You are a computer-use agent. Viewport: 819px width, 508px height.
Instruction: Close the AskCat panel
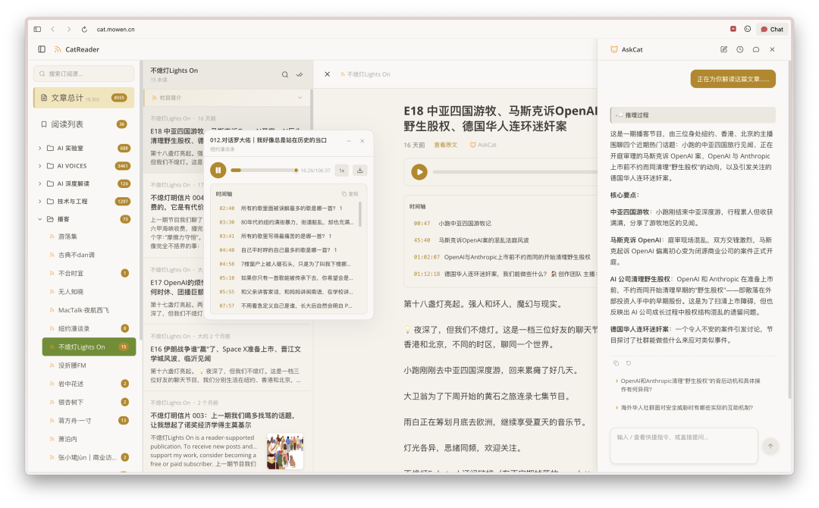772,49
